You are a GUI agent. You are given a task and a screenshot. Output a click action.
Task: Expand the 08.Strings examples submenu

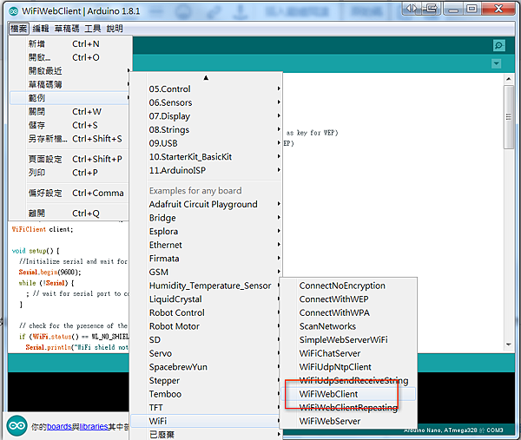click(x=206, y=129)
